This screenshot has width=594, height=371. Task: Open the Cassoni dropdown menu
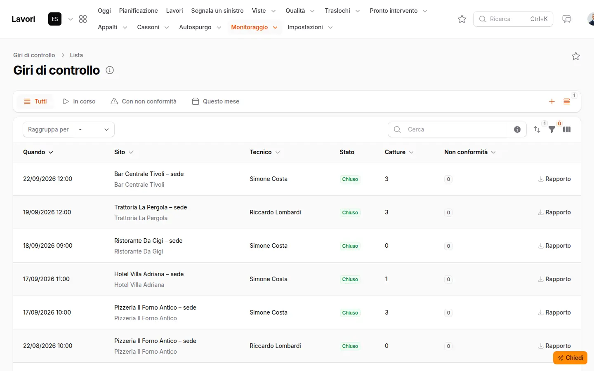click(x=153, y=27)
